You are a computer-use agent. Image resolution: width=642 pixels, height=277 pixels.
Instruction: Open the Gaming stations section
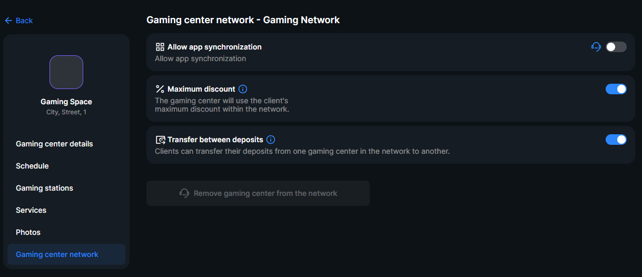66,188
